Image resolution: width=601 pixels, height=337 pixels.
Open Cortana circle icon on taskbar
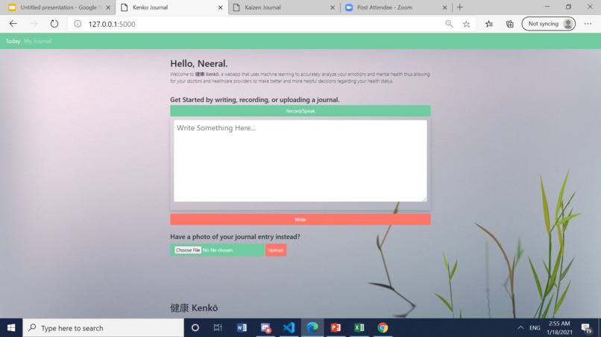pos(195,328)
